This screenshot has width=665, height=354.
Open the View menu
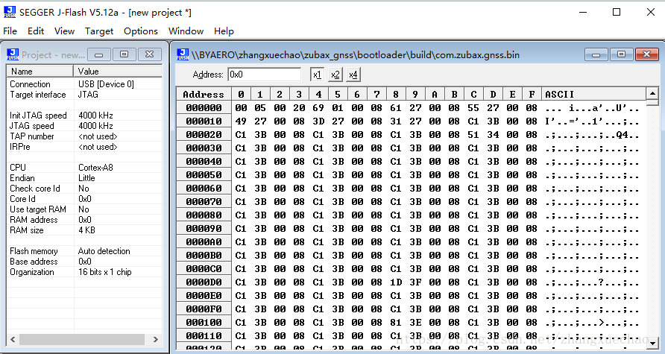pyautogui.click(x=64, y=31)
